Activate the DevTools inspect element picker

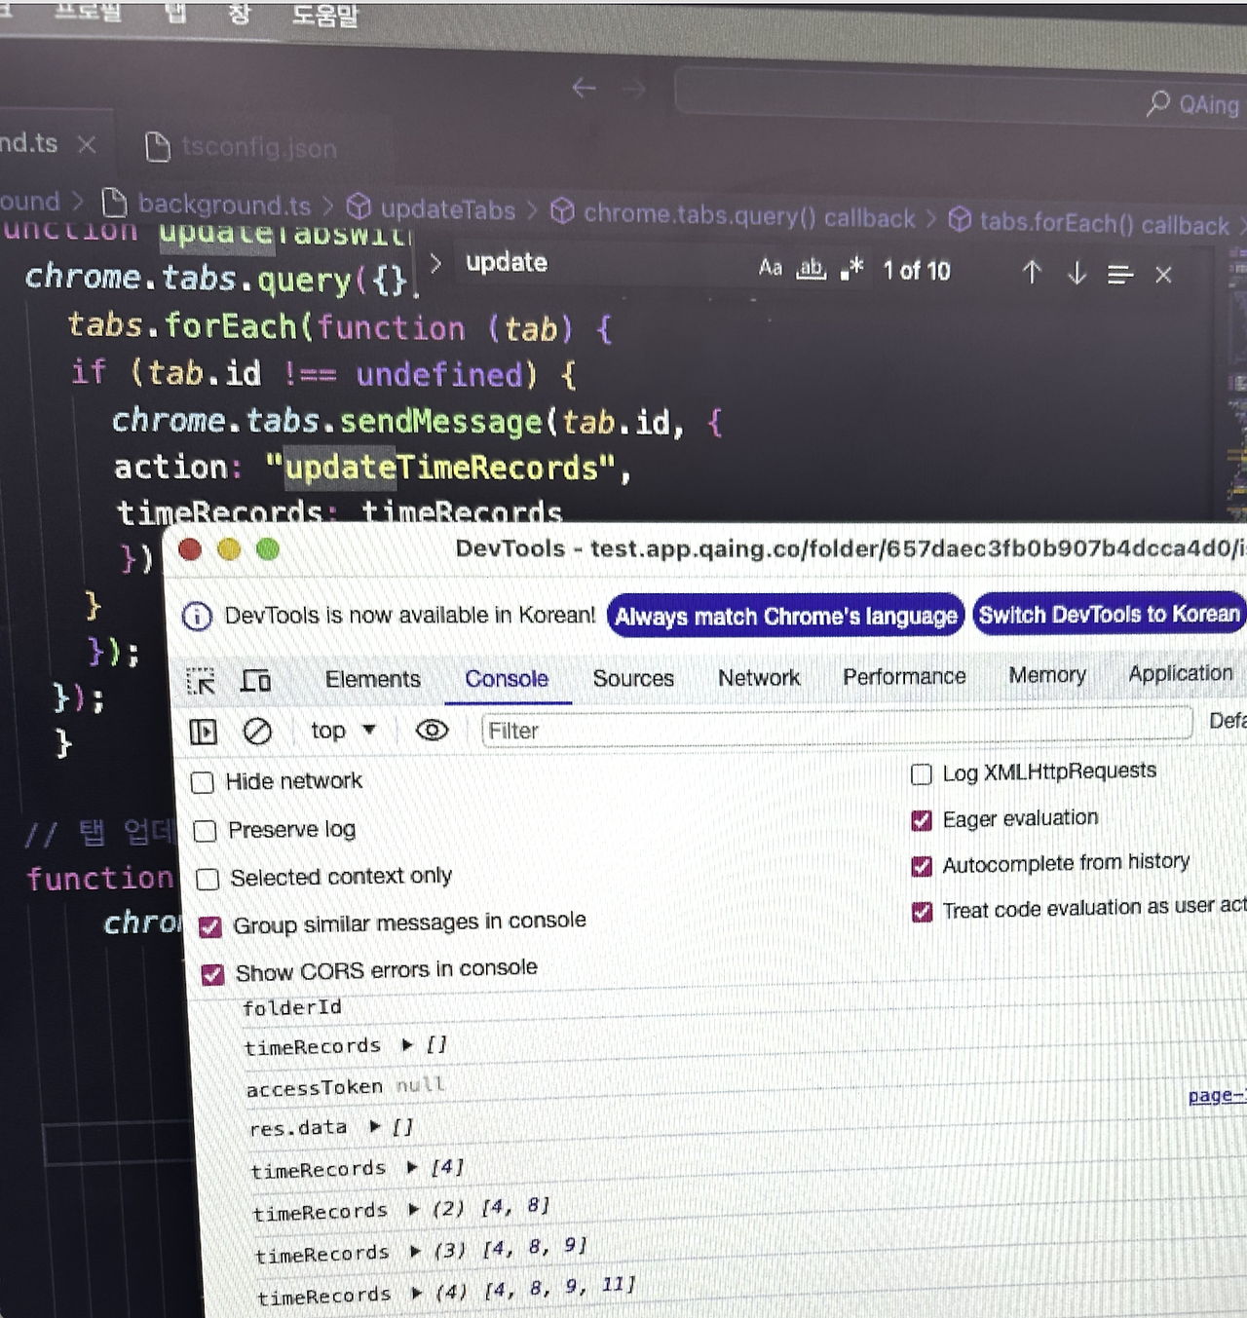coord(201,681)
